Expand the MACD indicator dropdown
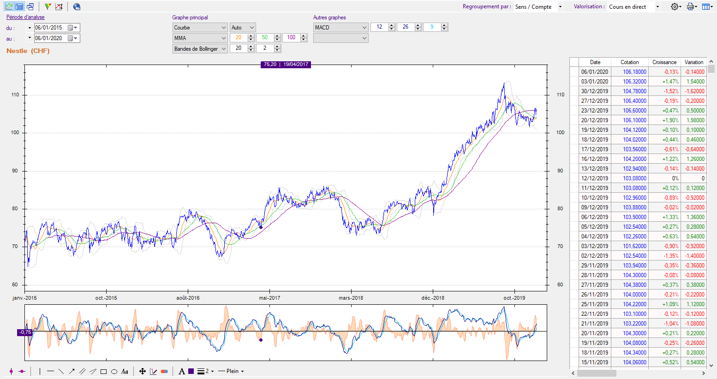This screenshot has height=379, width=717. (341, 28)
